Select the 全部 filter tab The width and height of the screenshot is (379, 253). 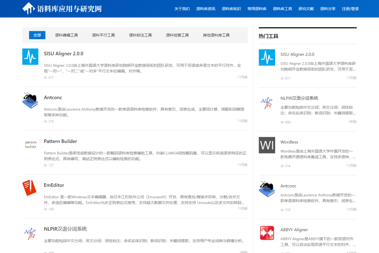pyautogui.click(x=37, y=35)
